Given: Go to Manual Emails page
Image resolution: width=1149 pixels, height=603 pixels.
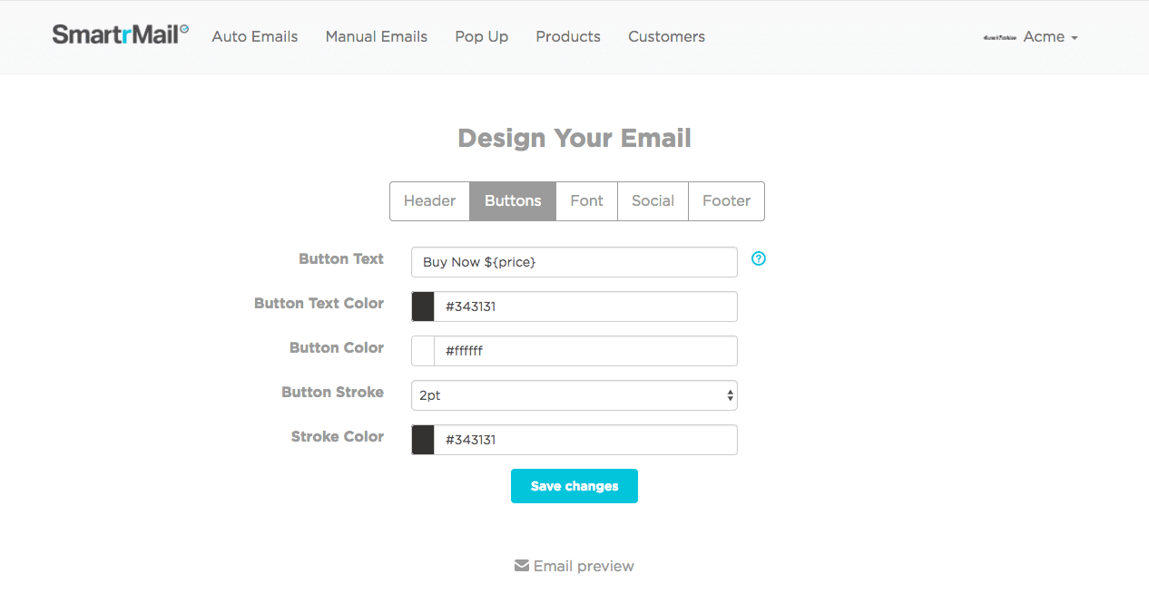Looking at the screenshot, I should click(x=377, y=37).
